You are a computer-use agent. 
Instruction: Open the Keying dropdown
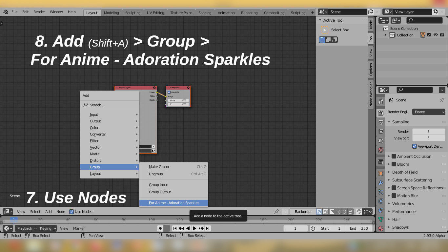(48, 228)
